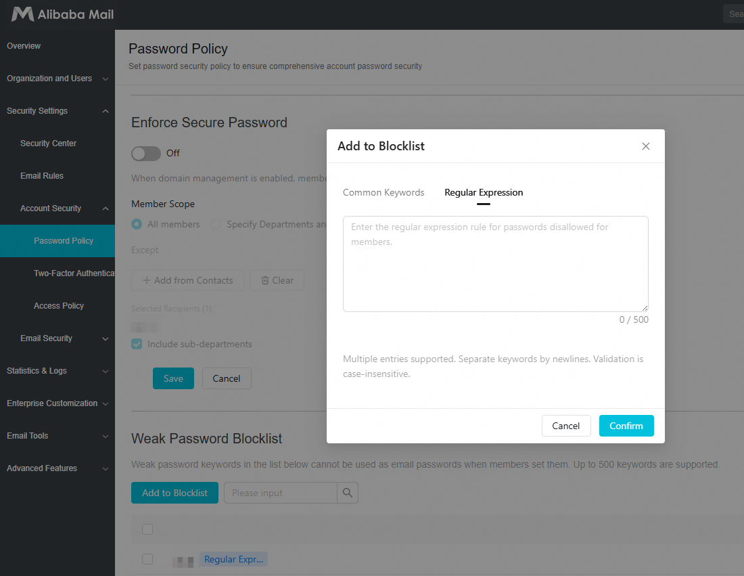Cancel the Add to Blocklist dialog
The width and height of the screenshot is (744, 576).
[566, 426]
